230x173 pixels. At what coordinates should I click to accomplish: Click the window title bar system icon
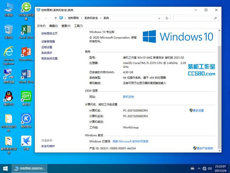(x=38, y=10)
